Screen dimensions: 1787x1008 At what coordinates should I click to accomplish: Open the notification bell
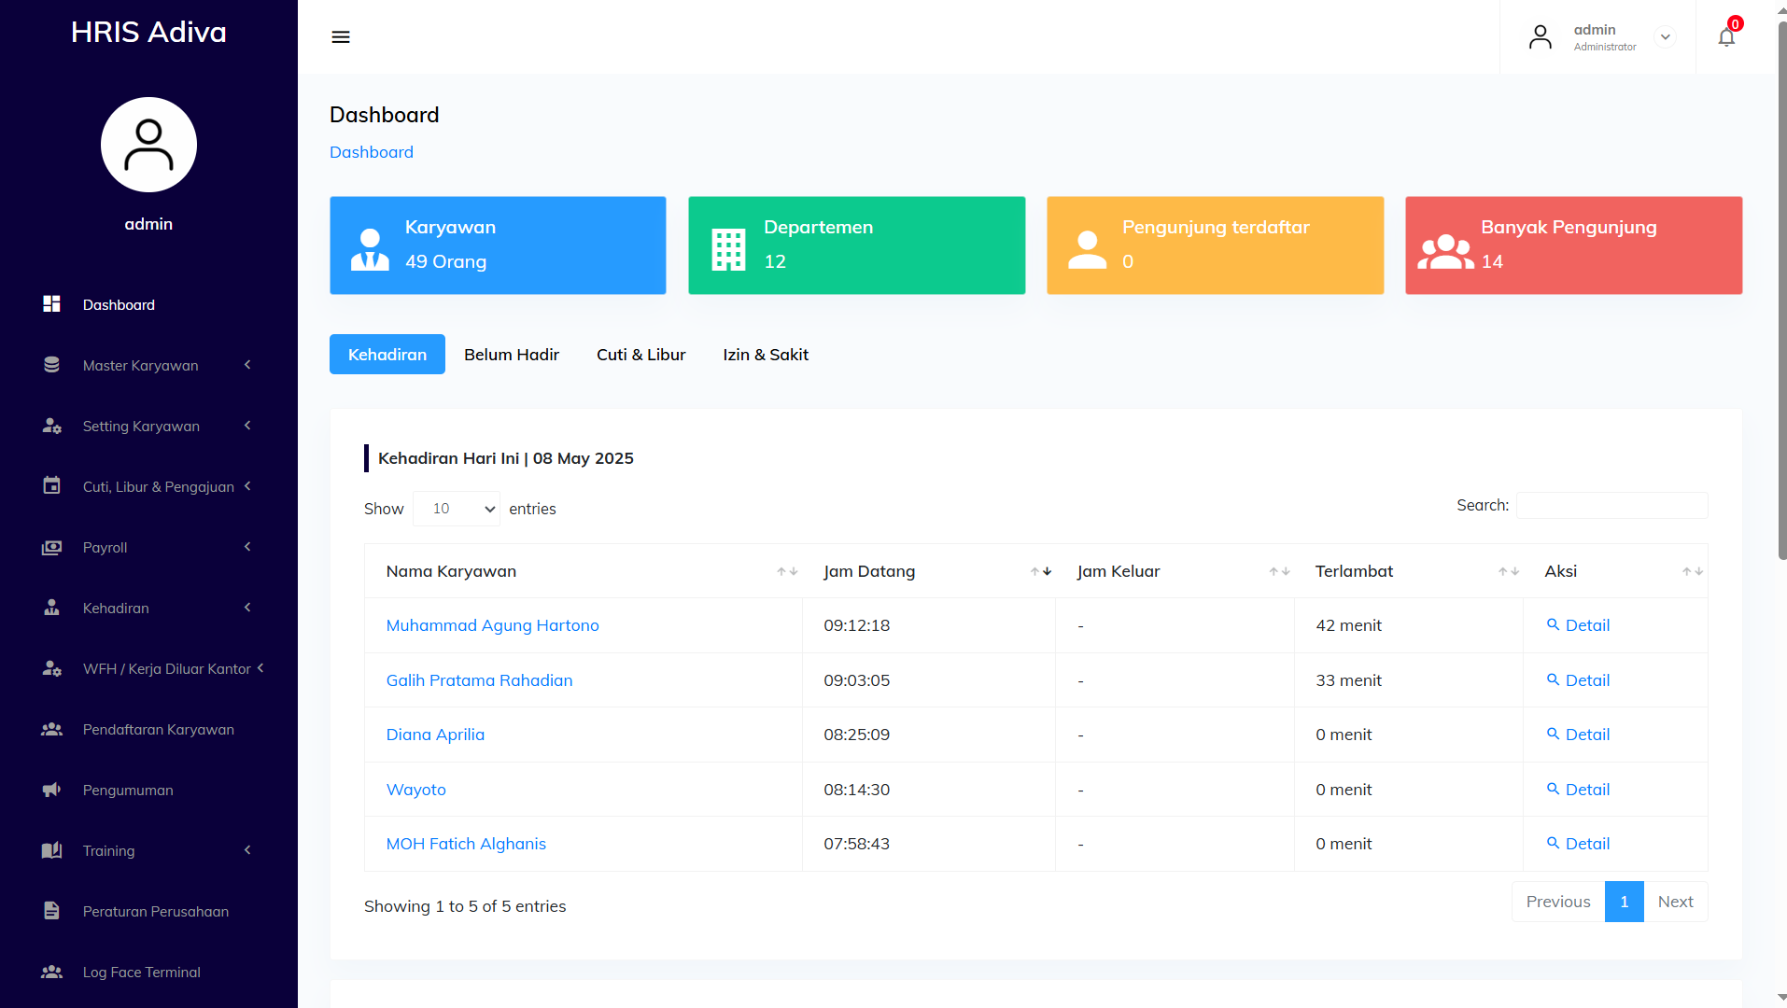click(1726, 37)
